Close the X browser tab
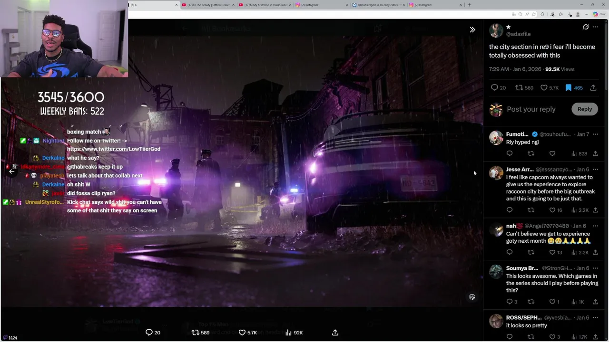This screenshot has width=609, height=342. [177, 5]
